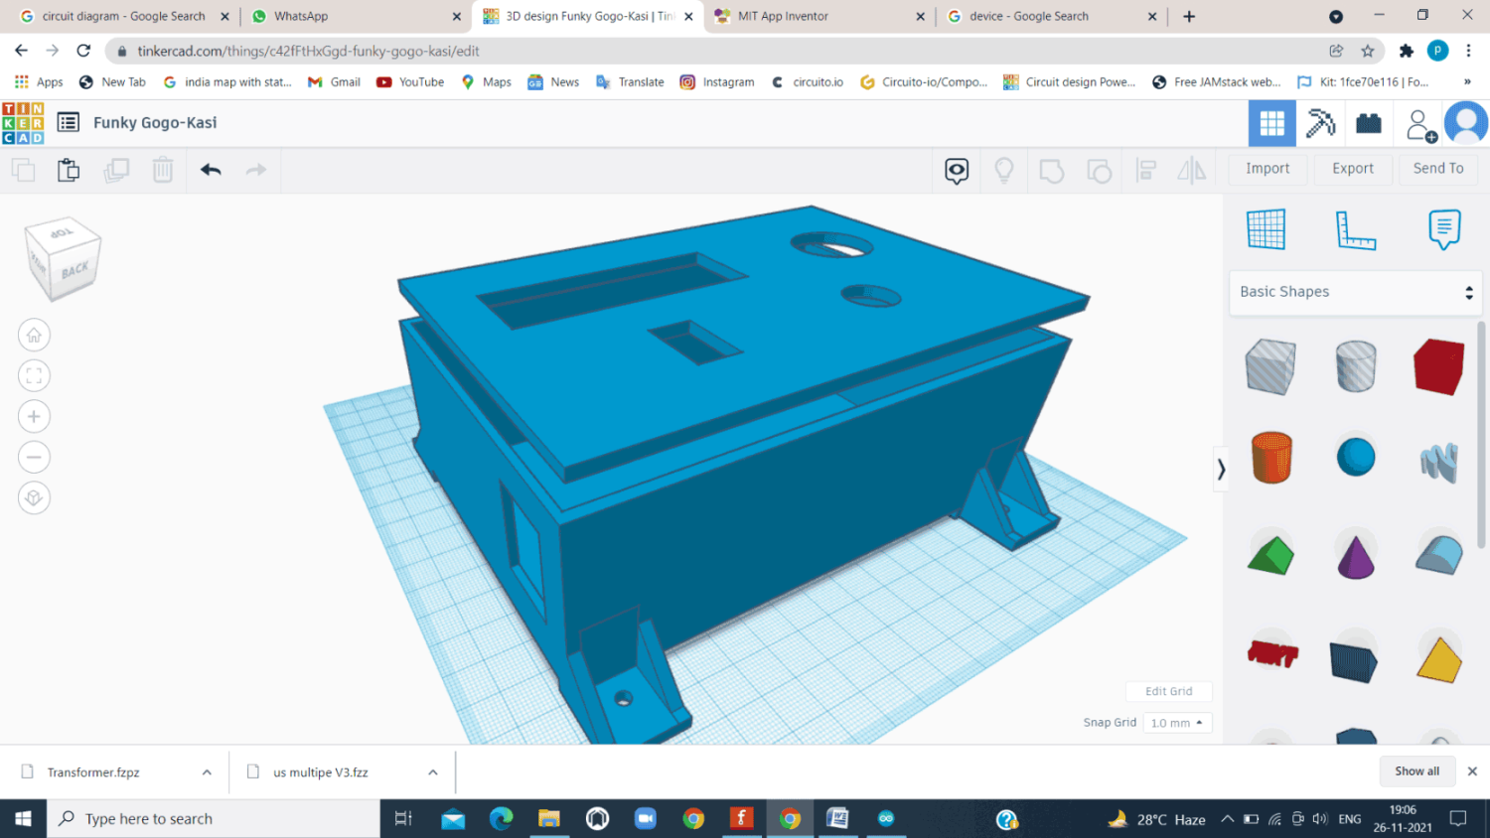Open the Lego brick view

(x=1369, y=122)
